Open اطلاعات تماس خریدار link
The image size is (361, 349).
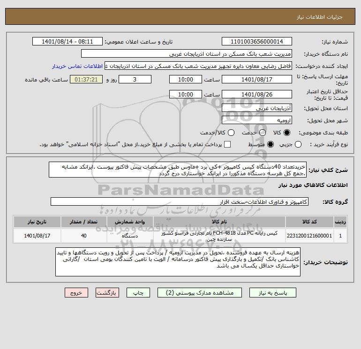click(77, 66)
